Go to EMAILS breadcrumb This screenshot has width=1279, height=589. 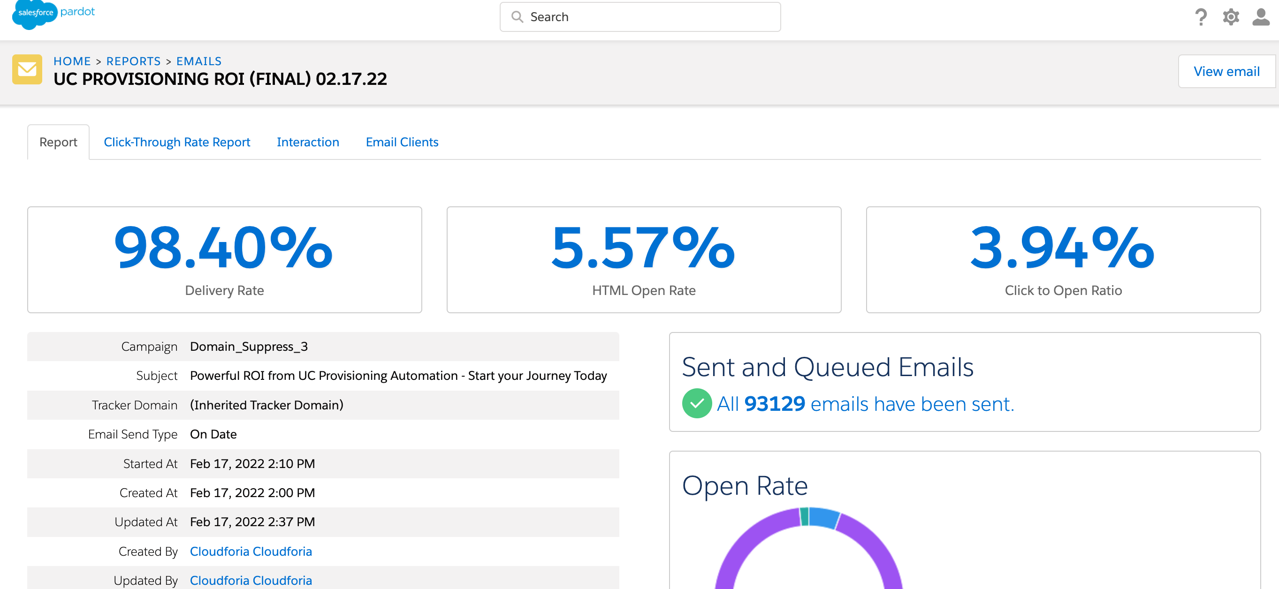click(x=199, y=61)
